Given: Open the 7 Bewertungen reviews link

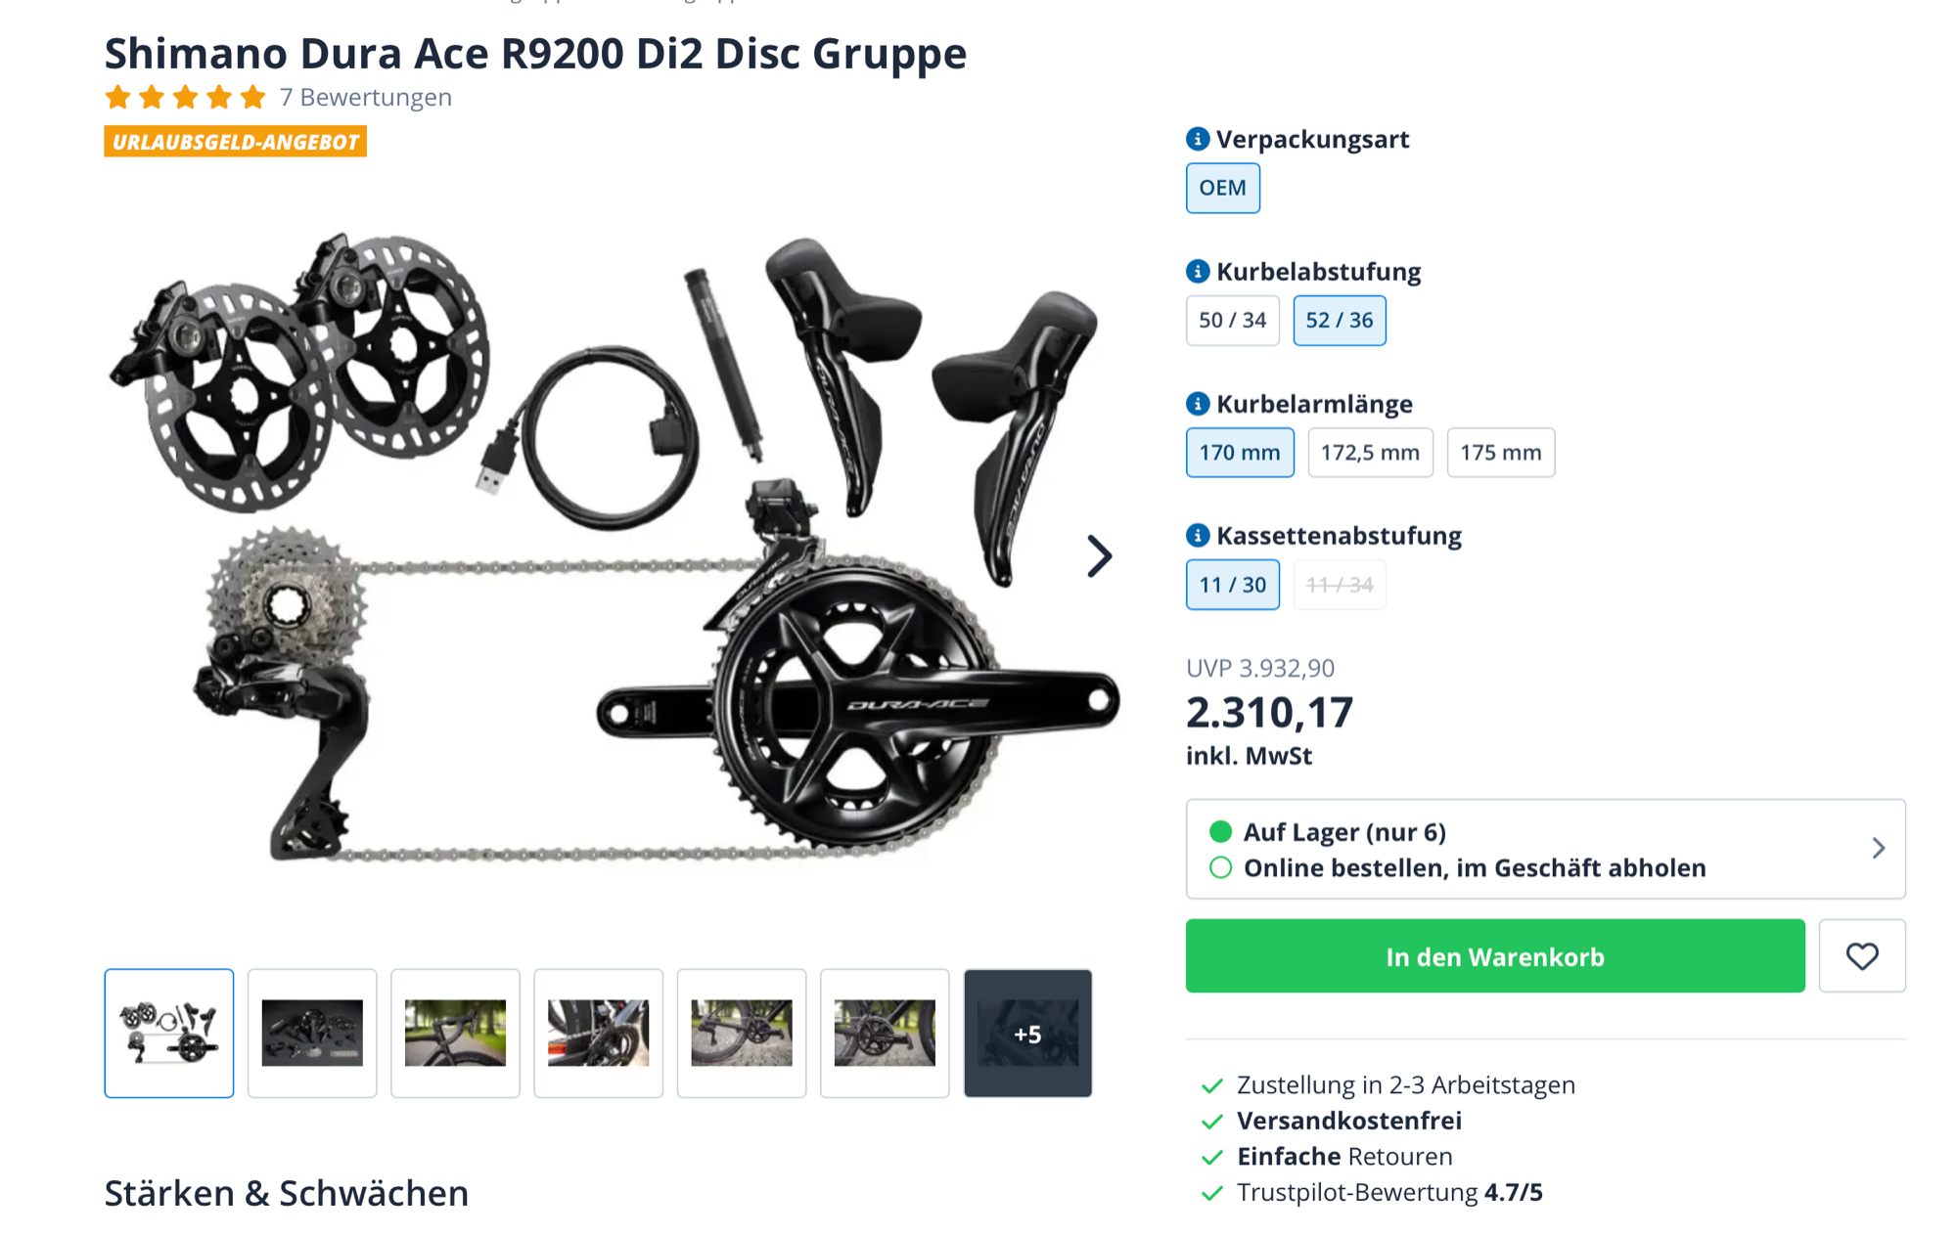Looking at the screenshot, I should [365, 97].
